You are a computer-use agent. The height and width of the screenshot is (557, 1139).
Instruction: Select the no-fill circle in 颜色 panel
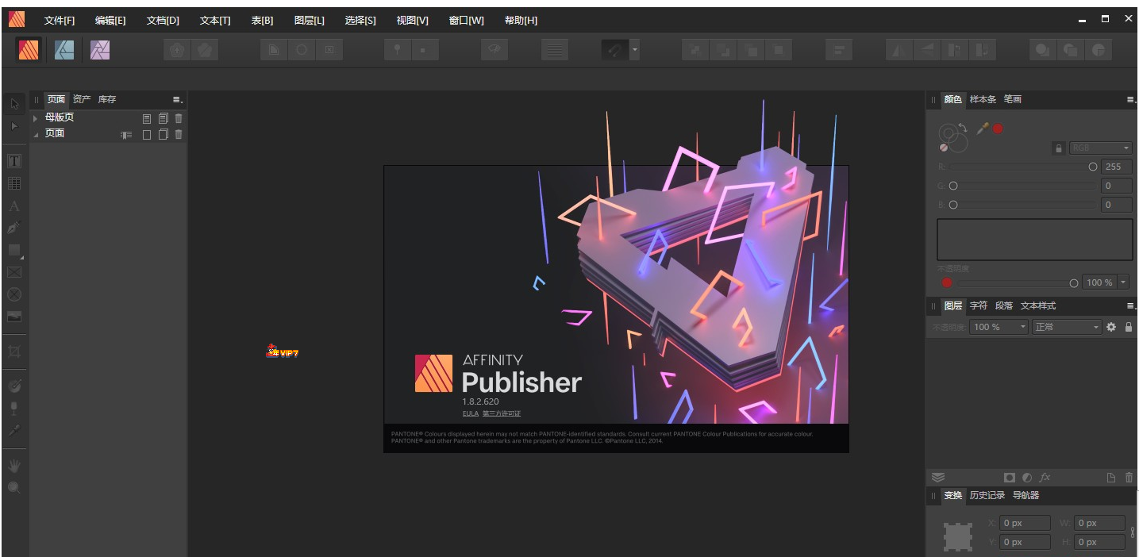click(x=944, y=148)
